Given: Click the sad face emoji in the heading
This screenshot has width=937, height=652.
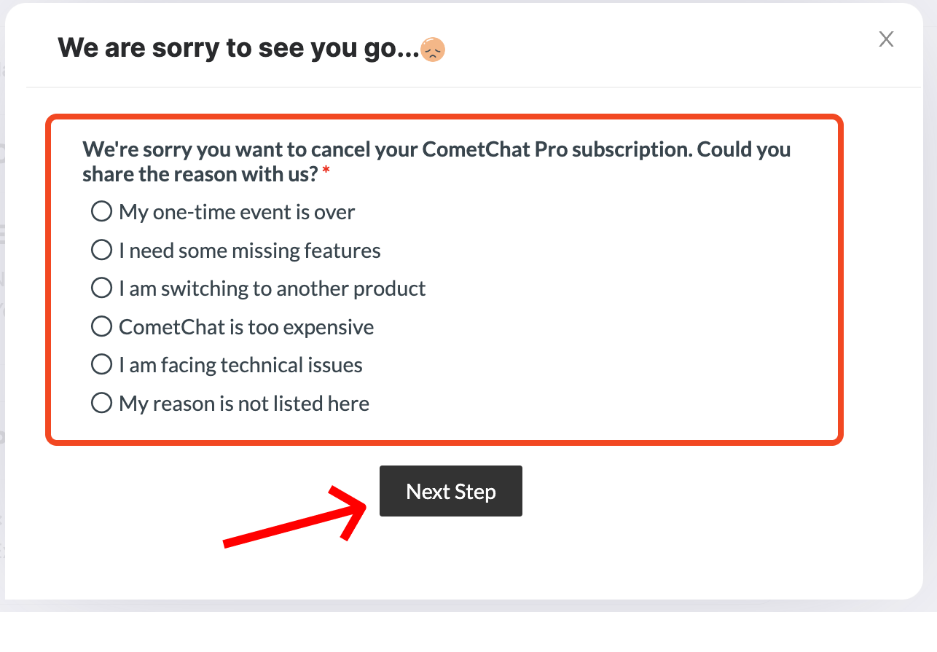Looking at the screenshot, I should coord(433,50).
